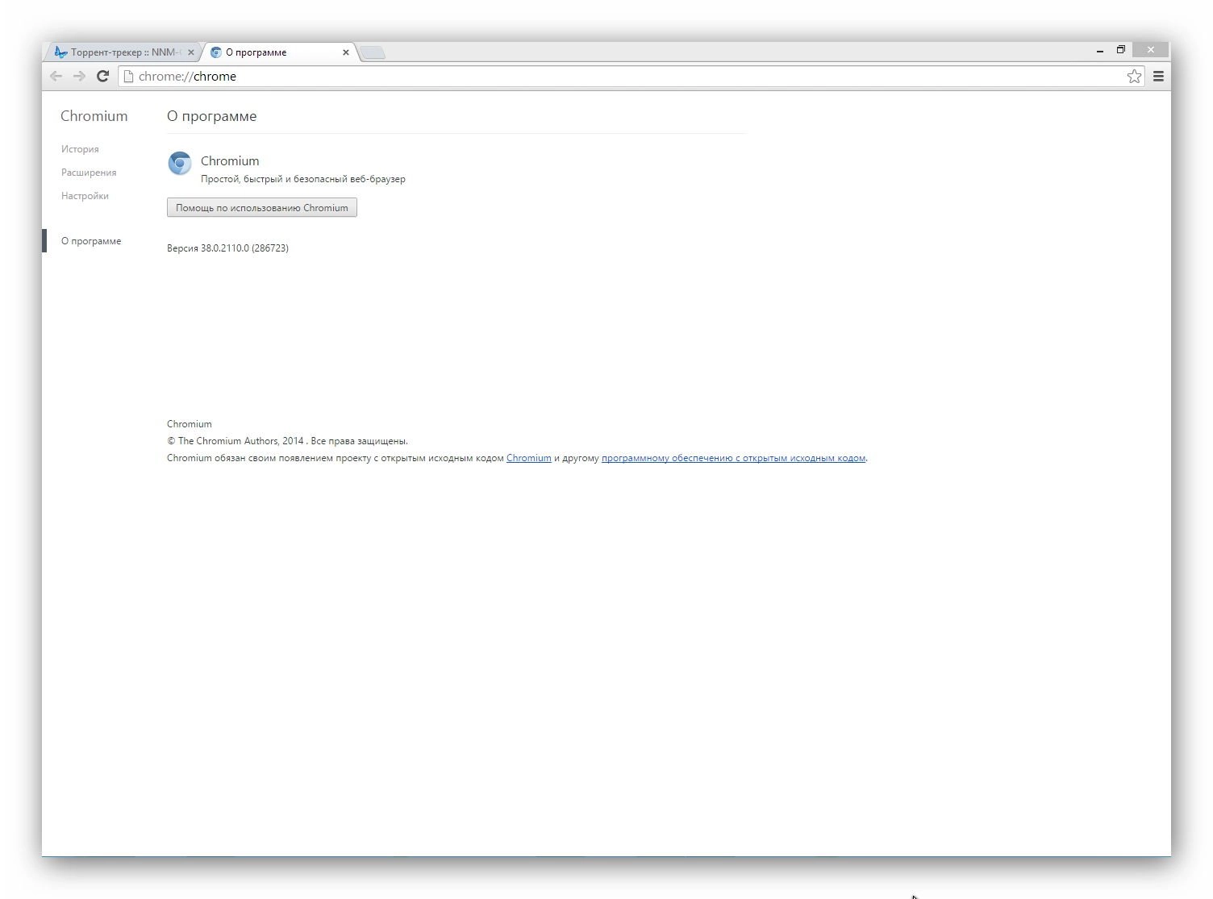Viewport: 1213px width, 899px height.
Task: Click the The Chromium Authors, 2014 copyright text
Action: tap(287, 441)
